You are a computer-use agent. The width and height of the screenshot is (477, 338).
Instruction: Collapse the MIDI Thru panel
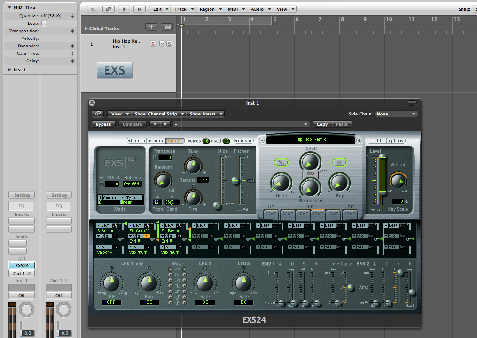click(x=9, y=8)
